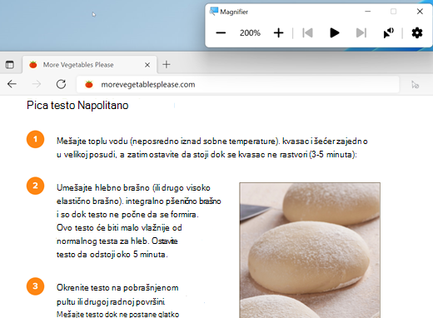Maximize the Magnifier window
The image size is (433, 318).
pyautogui.click(x=393, y=12)
